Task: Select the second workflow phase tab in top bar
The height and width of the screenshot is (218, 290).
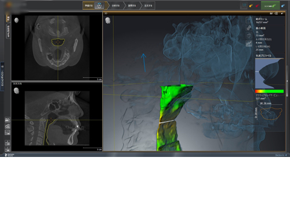Action: 116,6
